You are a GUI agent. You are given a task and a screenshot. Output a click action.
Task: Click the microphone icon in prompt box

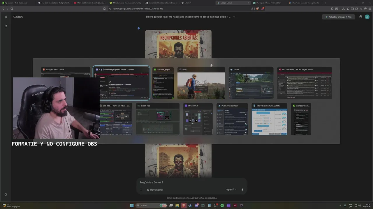point(242,190)
